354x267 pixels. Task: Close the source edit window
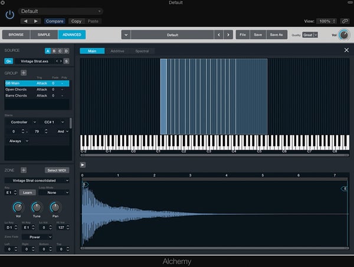tap(346, 50)
